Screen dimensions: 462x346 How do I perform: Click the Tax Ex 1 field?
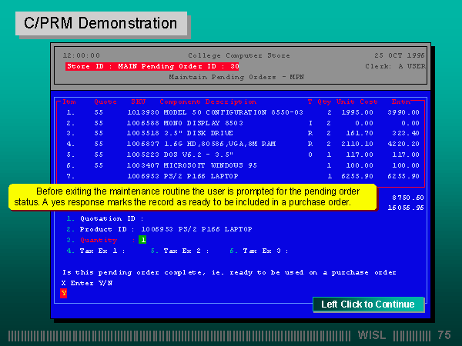click(x=102, y=251)
